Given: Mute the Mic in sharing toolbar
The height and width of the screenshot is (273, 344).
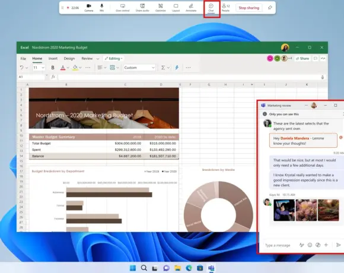Looking at the screenshot, I should pos(102,8).
